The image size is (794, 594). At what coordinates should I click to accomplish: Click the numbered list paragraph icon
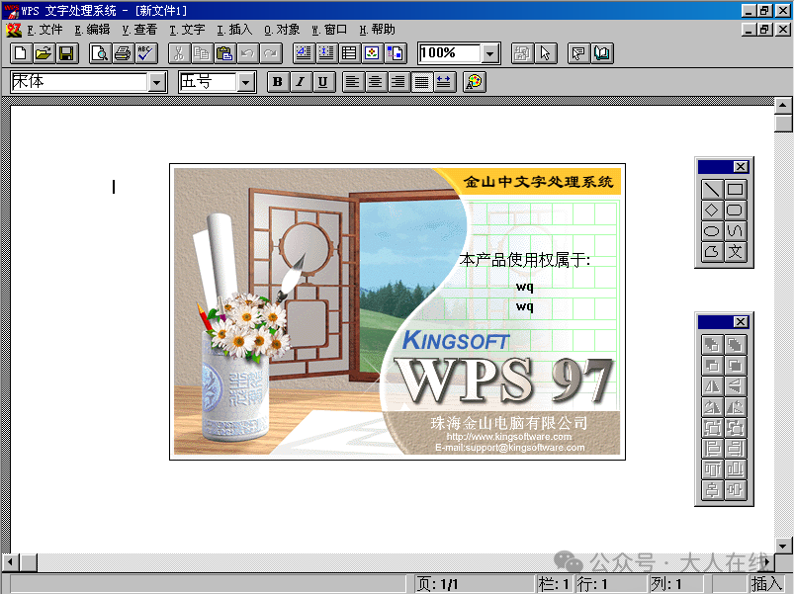(304, 53)
